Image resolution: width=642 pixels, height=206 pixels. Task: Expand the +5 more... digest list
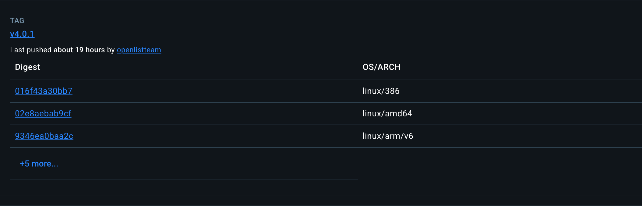[x=39, y=164]
